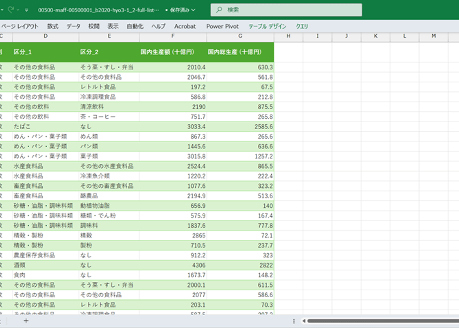Select the cell containing 酒類
The height and width of the screenshot is (328, 459).
(x=46, y=265)
